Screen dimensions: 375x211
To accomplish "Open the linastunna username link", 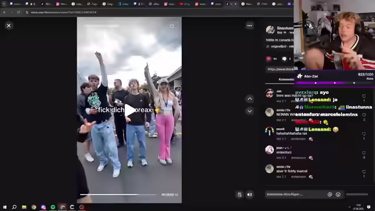I will click(x=285, y=28).
